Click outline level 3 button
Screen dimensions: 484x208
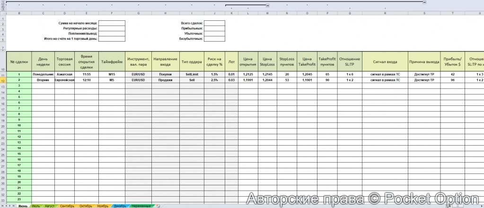coord(2,9)
